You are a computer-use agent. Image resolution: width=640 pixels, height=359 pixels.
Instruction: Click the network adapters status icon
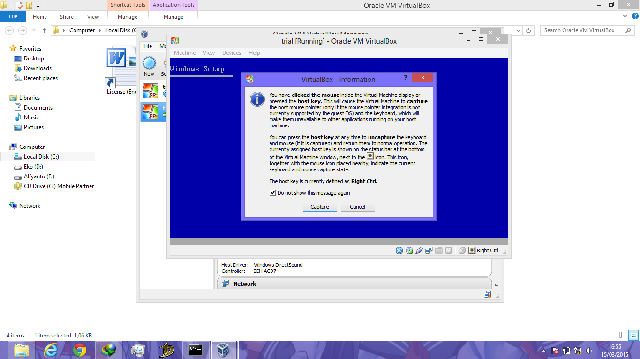[429, 250]
